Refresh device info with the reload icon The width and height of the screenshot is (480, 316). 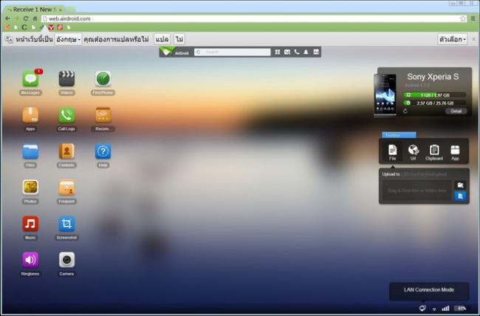(405, 111)
